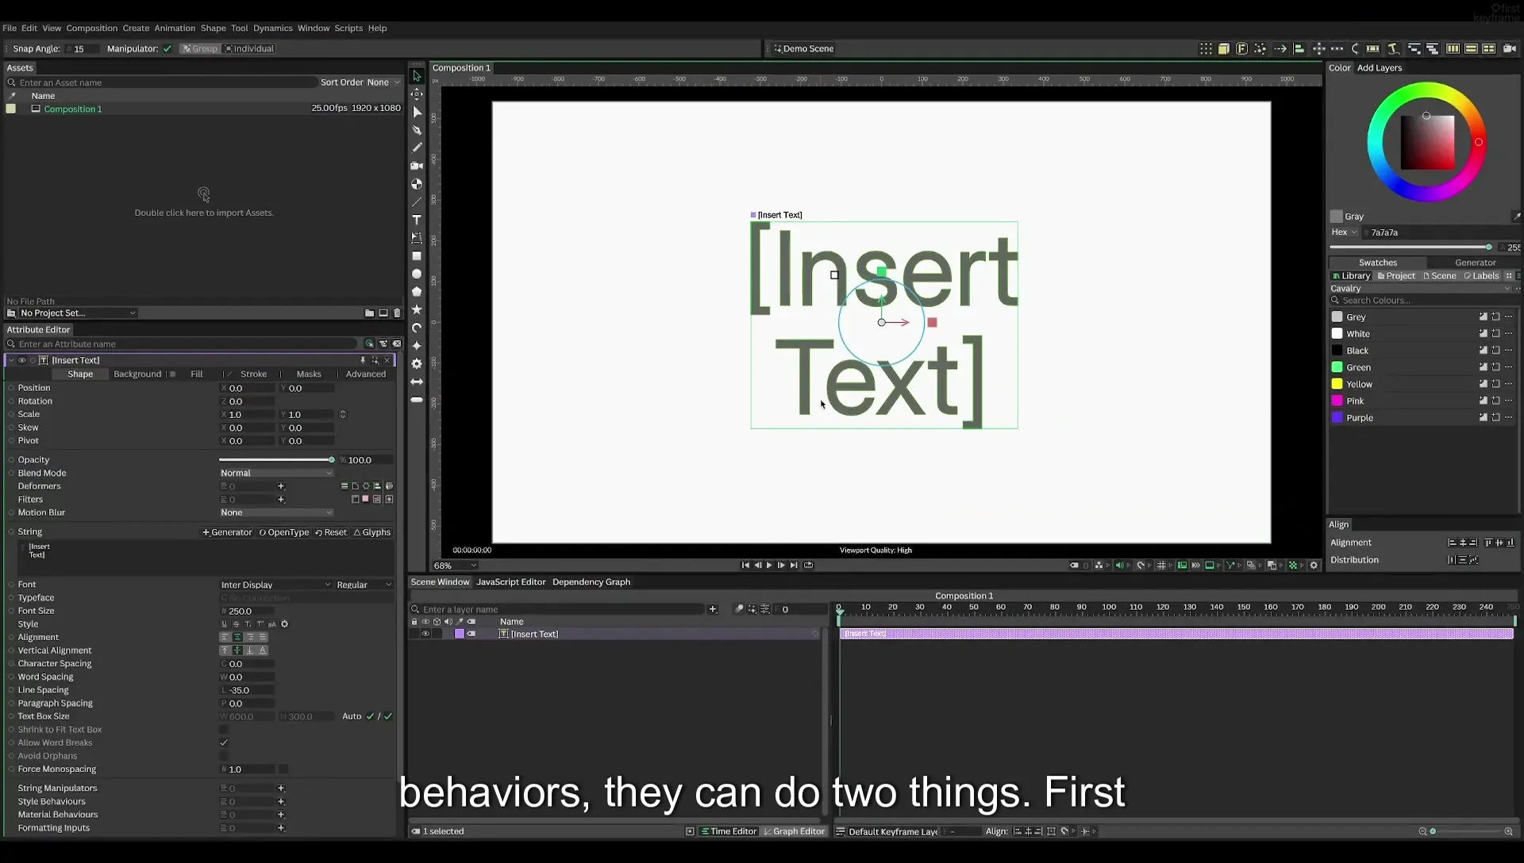Adjust the Opacity slider
Viewport: 1524px width, 863px height.
pos(275,460)
